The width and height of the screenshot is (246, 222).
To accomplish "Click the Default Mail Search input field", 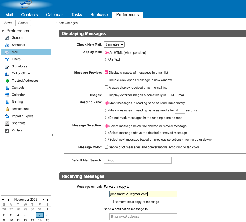I will tap(137, 160).
